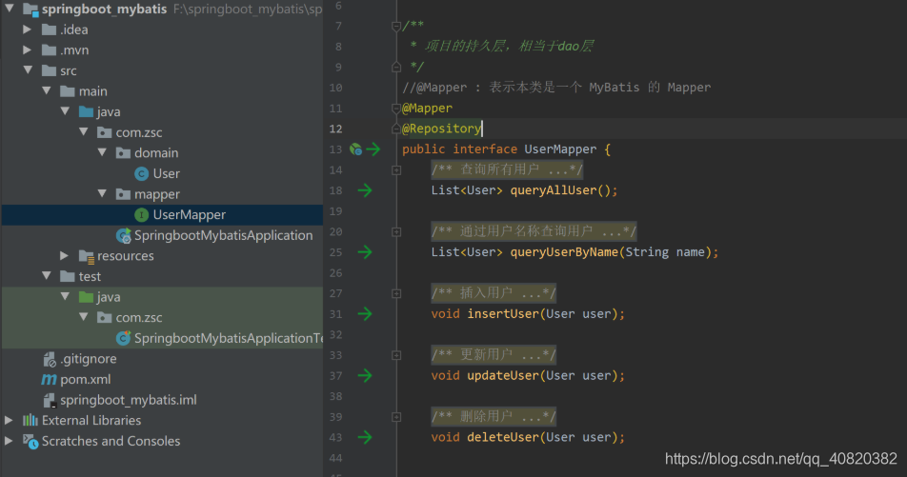This screenshot has height=477, width=907.
Task: Click the UserMapper interface icon
Action: coord(141,215)
